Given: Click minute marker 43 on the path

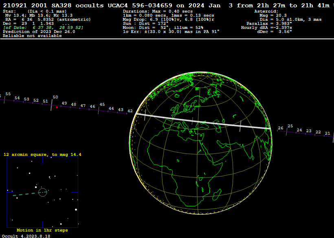Looking at the screenshot, I should pyautogui.click(x=121, y=110).
